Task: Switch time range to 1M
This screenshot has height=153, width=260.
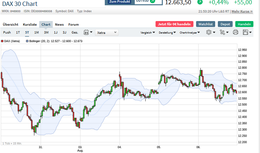Action: point(37,33)
